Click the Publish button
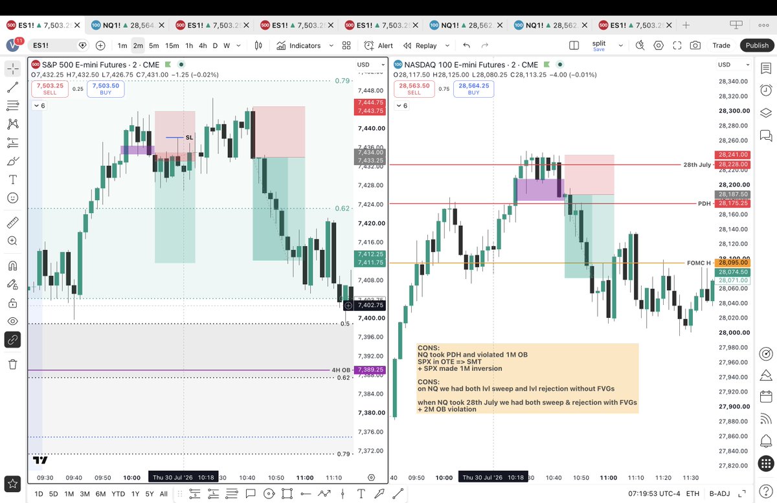777x503 pixels. pyautogui.click(x=757, y=45)
